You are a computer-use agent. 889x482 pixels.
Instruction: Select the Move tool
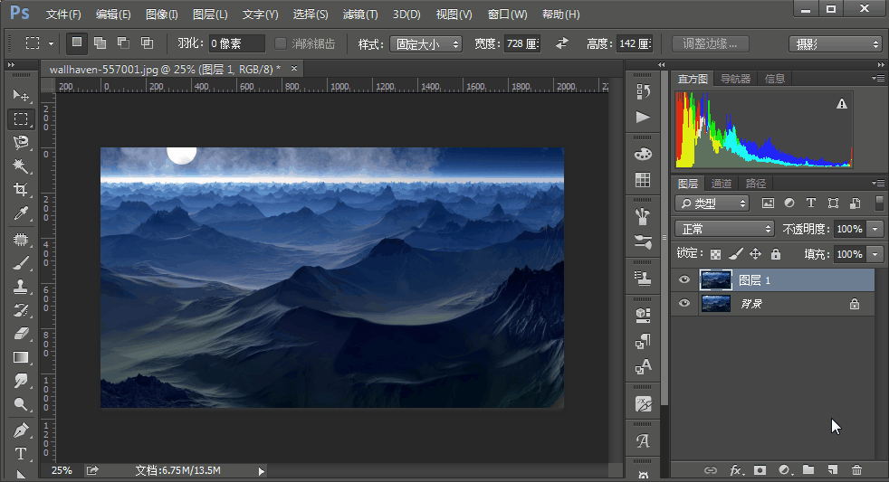tap(21, 95)
